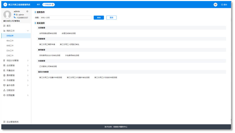Focus the 流程 search input field
This screenshot has width=235, height=133.
(x=66, y=18)
